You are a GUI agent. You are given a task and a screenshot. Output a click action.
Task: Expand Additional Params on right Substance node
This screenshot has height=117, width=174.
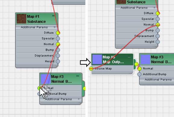(x=154, y=8)
